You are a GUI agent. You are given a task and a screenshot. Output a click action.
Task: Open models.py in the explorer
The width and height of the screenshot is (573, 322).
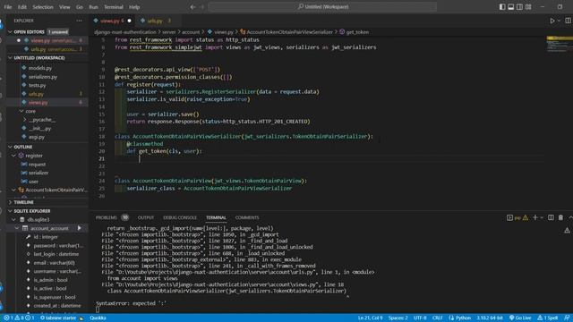coord(40,68)
